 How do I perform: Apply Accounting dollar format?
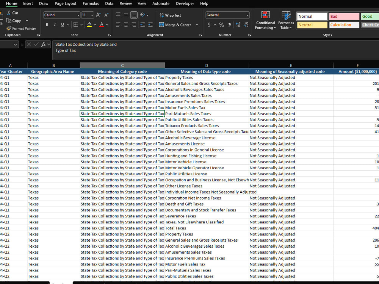tap(209, 25)
